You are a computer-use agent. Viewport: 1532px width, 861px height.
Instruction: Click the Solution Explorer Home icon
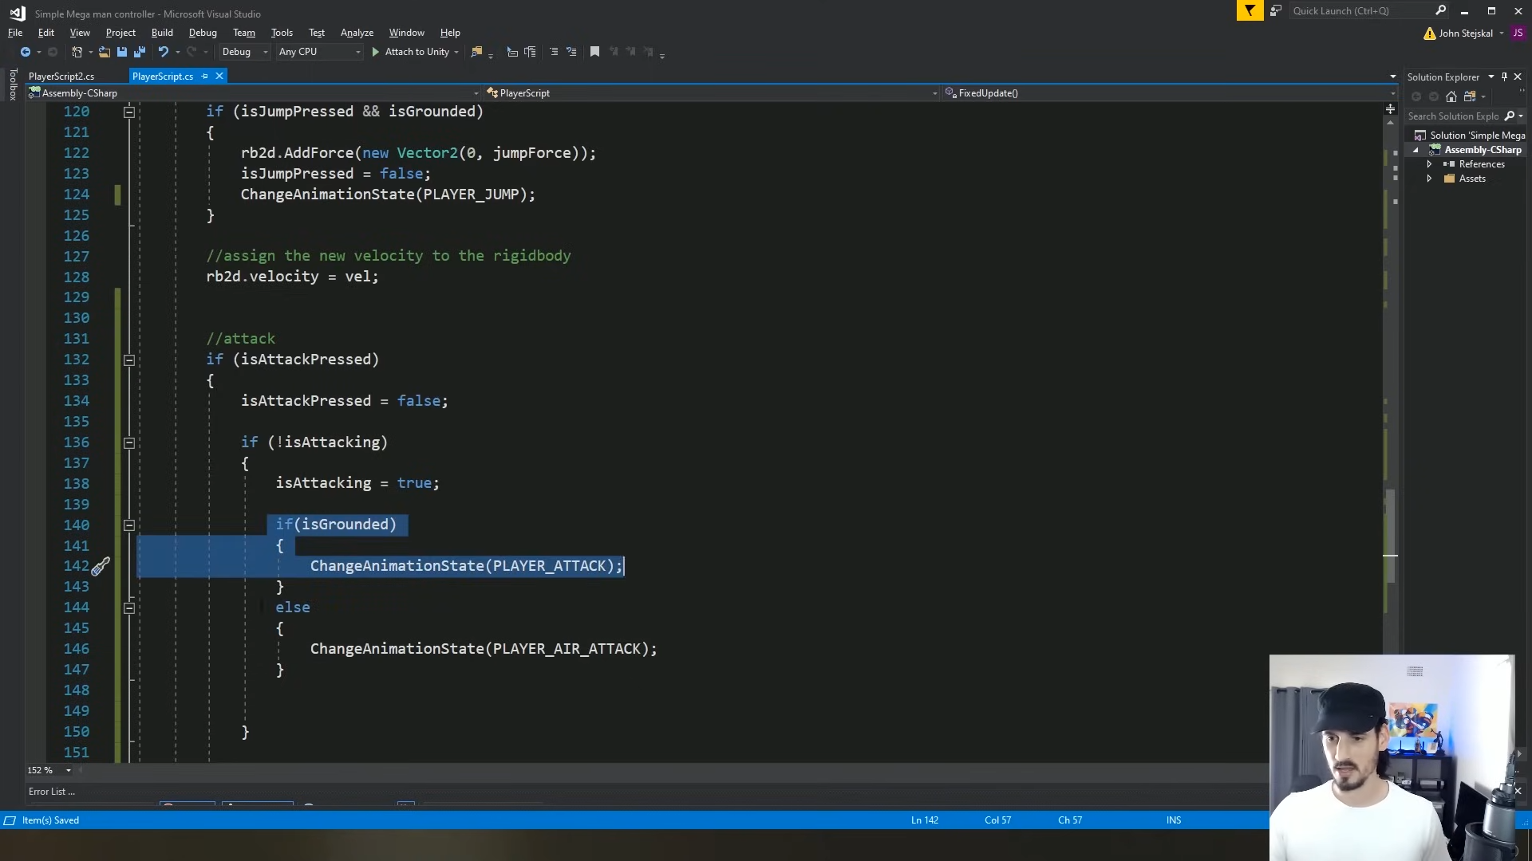(x=1451, y=96)
